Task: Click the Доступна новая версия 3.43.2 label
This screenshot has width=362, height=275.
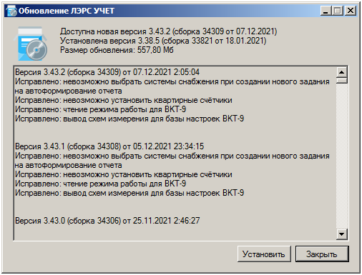Action: point(169,31)
